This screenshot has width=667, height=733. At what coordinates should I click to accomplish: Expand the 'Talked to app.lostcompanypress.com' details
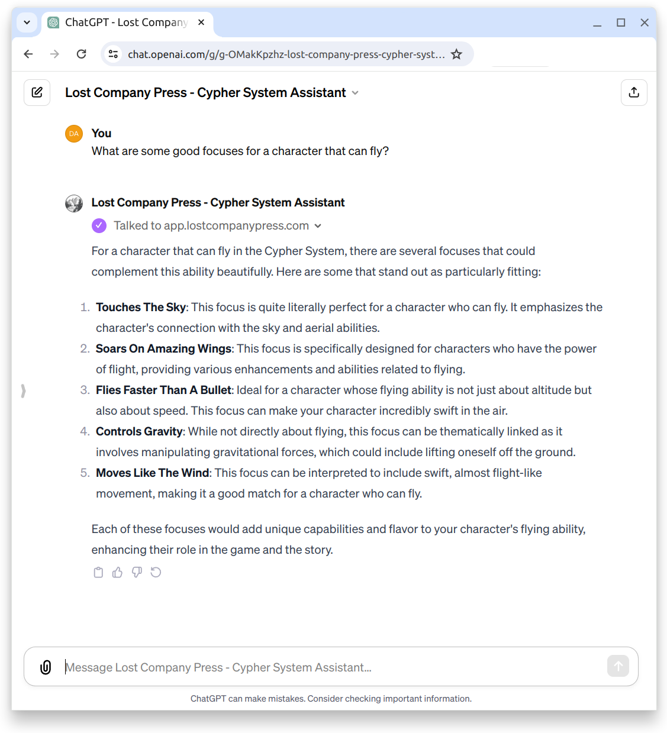[x=318, y=226]
